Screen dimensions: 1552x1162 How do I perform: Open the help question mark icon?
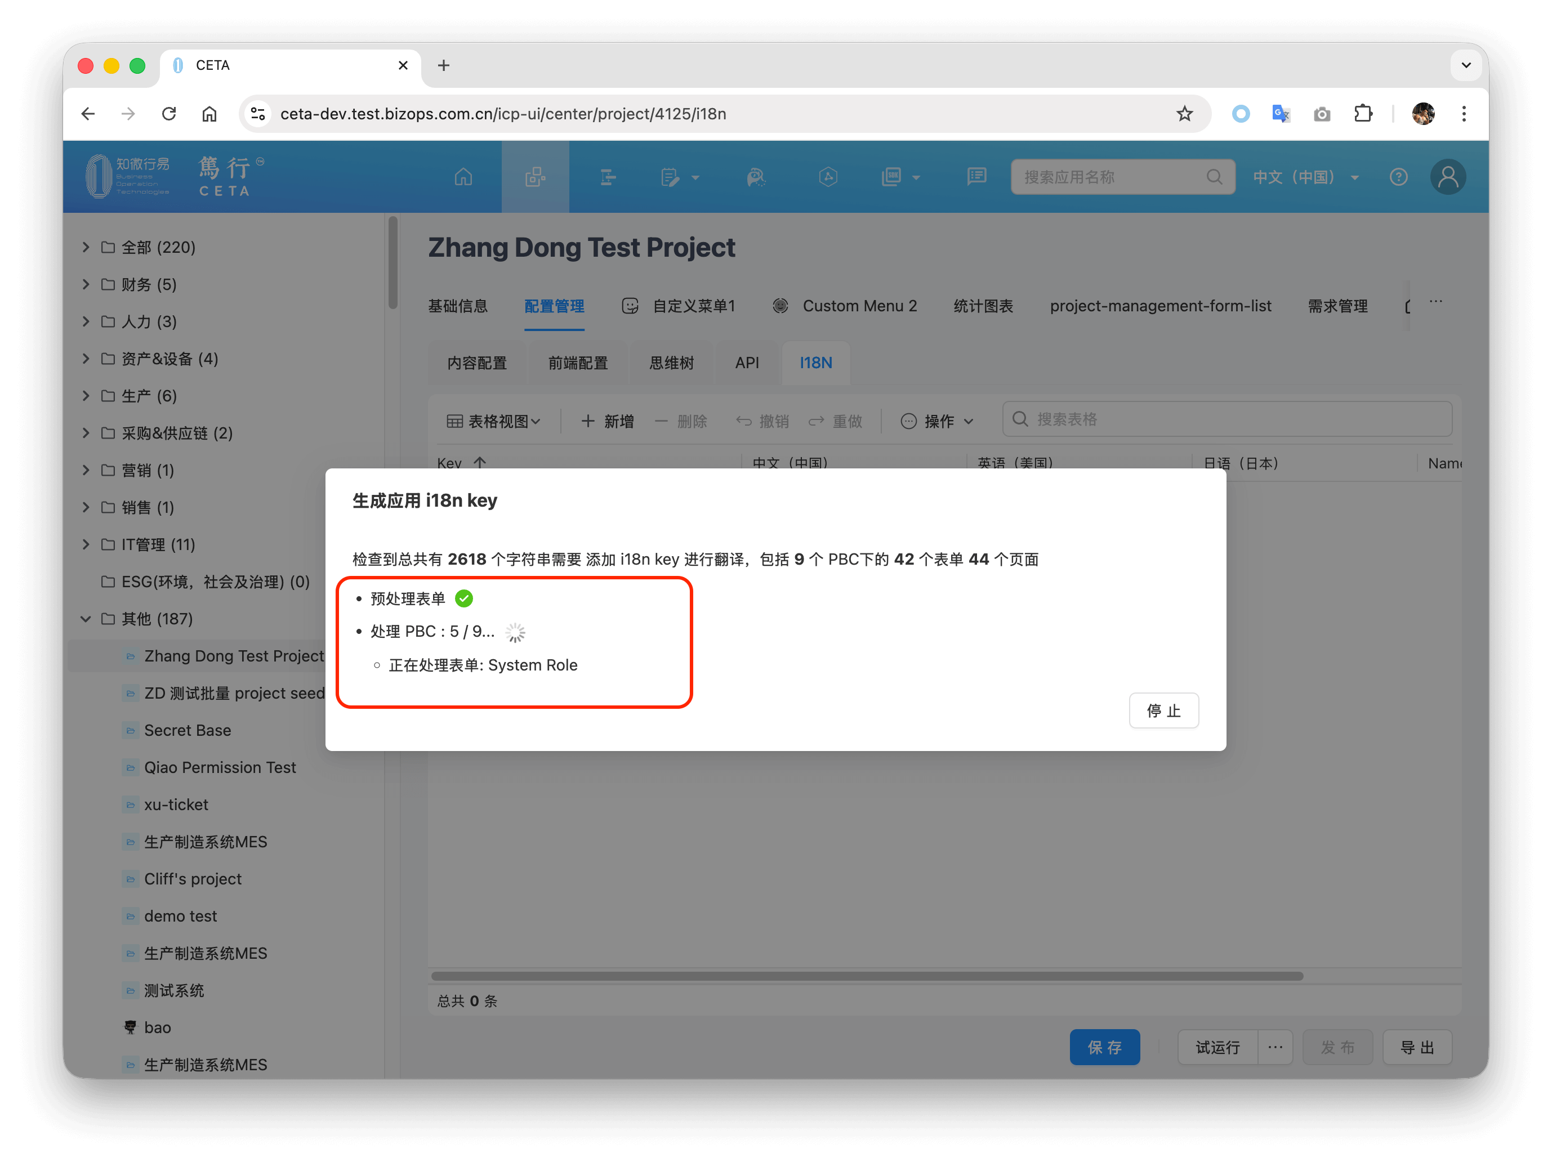point(1399,177)
